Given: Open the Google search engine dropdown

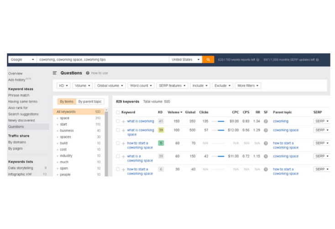Looking at the screenshot, I should (x=22, y=59).
